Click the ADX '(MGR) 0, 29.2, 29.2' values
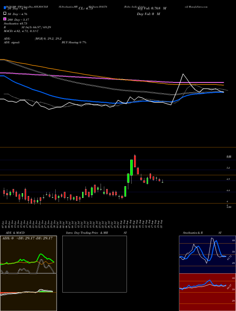236x311 pixels. [x=48, y=39]
